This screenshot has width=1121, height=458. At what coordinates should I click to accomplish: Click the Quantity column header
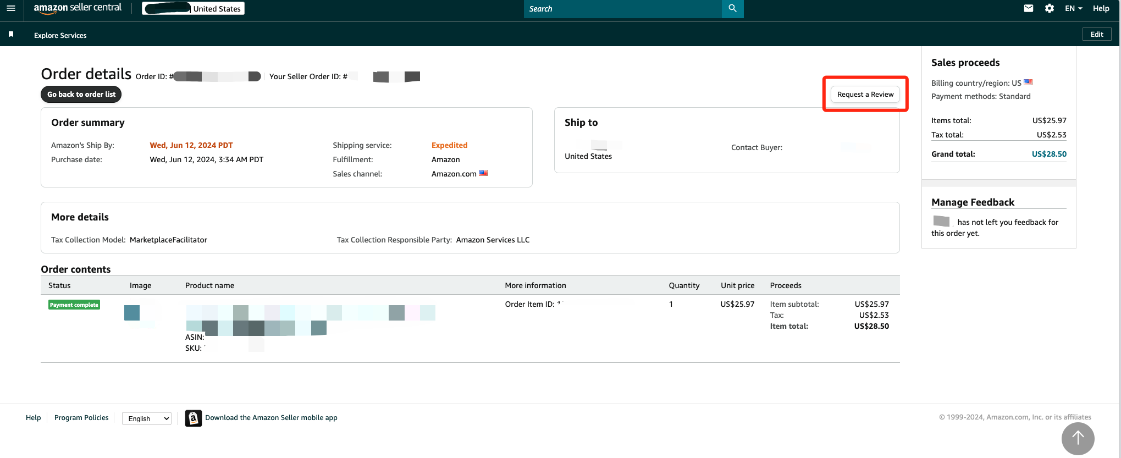coord(684,285)
